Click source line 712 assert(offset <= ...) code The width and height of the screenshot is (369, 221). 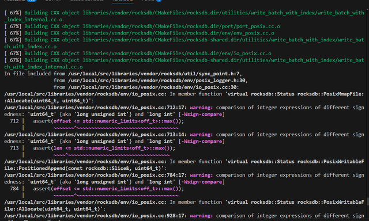[108, 121]
